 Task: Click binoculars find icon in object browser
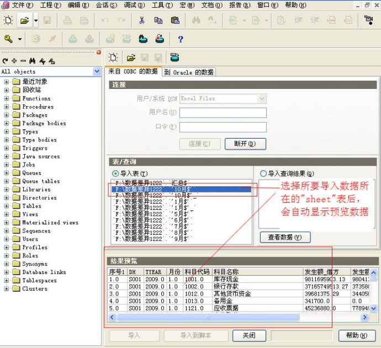pos(32,61)
